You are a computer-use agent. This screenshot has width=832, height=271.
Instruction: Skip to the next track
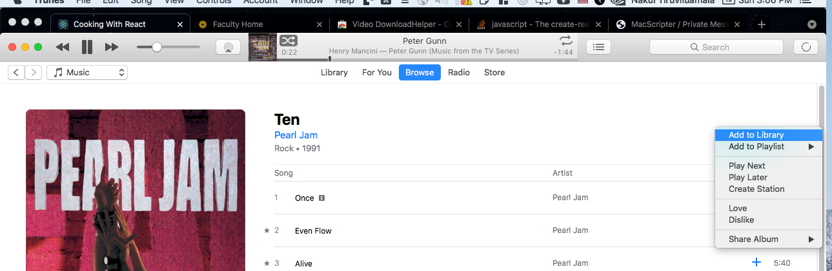click(x=112, y=47)
